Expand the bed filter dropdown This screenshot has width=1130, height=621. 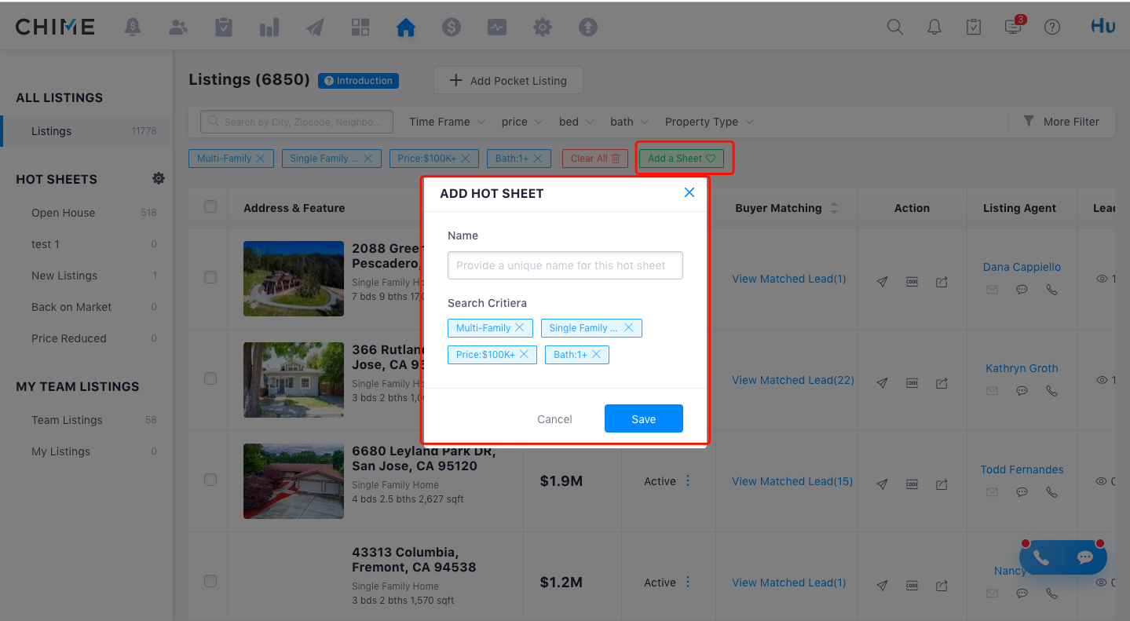[576, 122]
